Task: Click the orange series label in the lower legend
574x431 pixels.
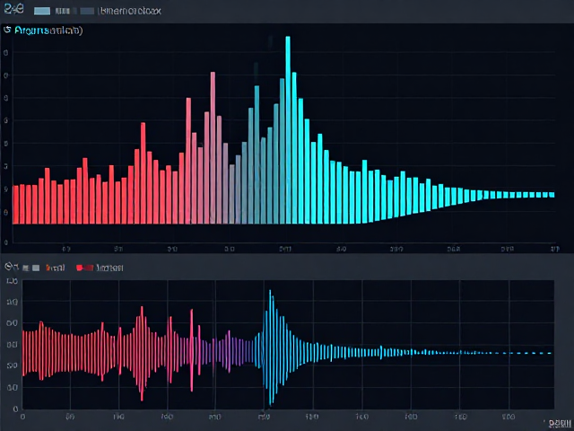Action: pyautogui.click(x=56, y=268)
